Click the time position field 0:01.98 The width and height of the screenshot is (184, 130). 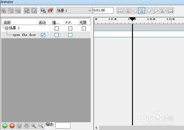103,10
